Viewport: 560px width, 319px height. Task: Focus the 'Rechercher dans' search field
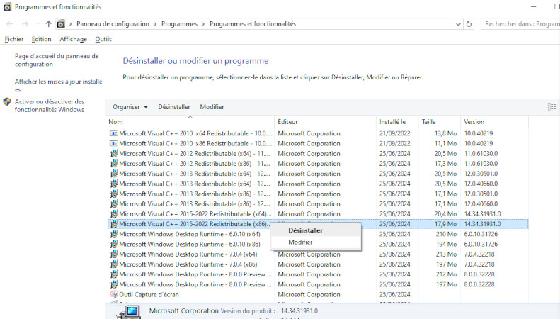coord(520,24)
